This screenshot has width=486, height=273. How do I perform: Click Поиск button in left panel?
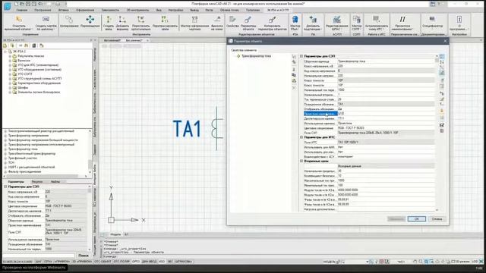click(x=83, y=256)
